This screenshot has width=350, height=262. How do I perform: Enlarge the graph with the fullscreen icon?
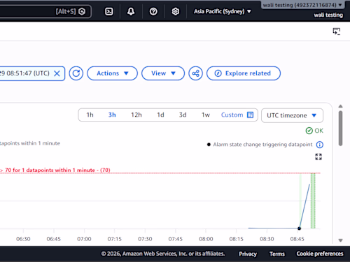tap(318, 157)
